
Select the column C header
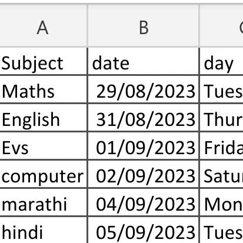click(221, 26)
